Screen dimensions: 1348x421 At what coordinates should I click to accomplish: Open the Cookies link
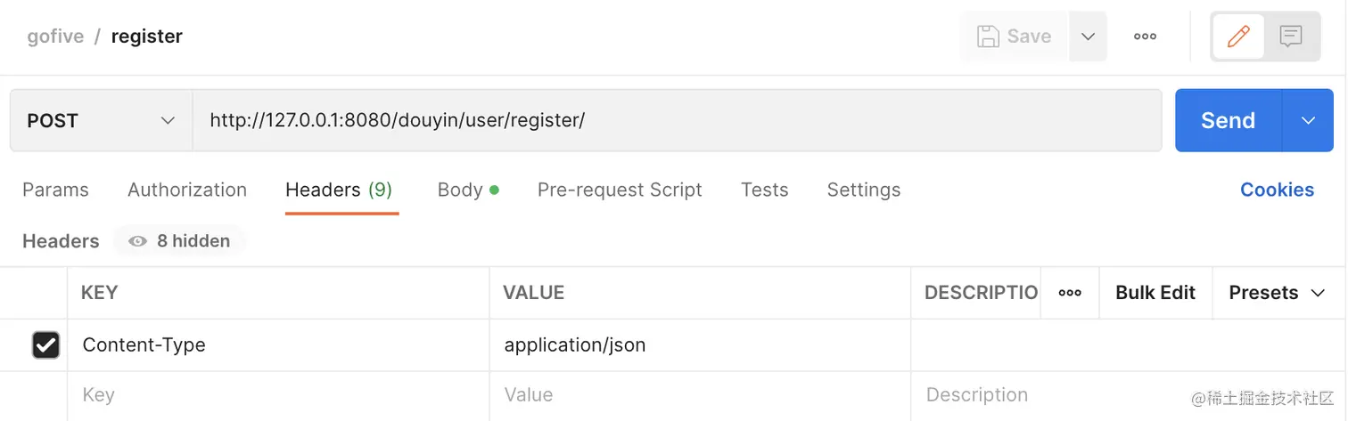click(x=1277, y=190)
